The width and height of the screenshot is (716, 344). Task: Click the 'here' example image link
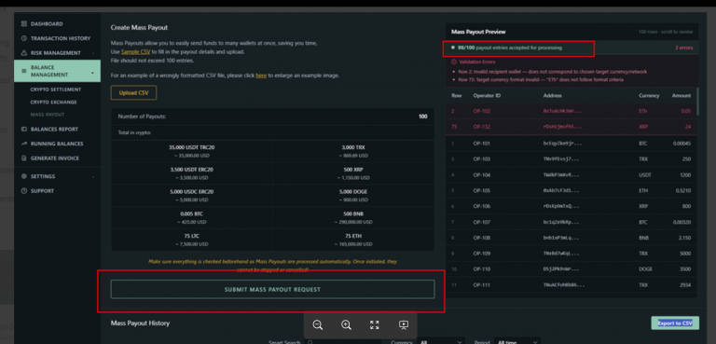coord(261,76)
